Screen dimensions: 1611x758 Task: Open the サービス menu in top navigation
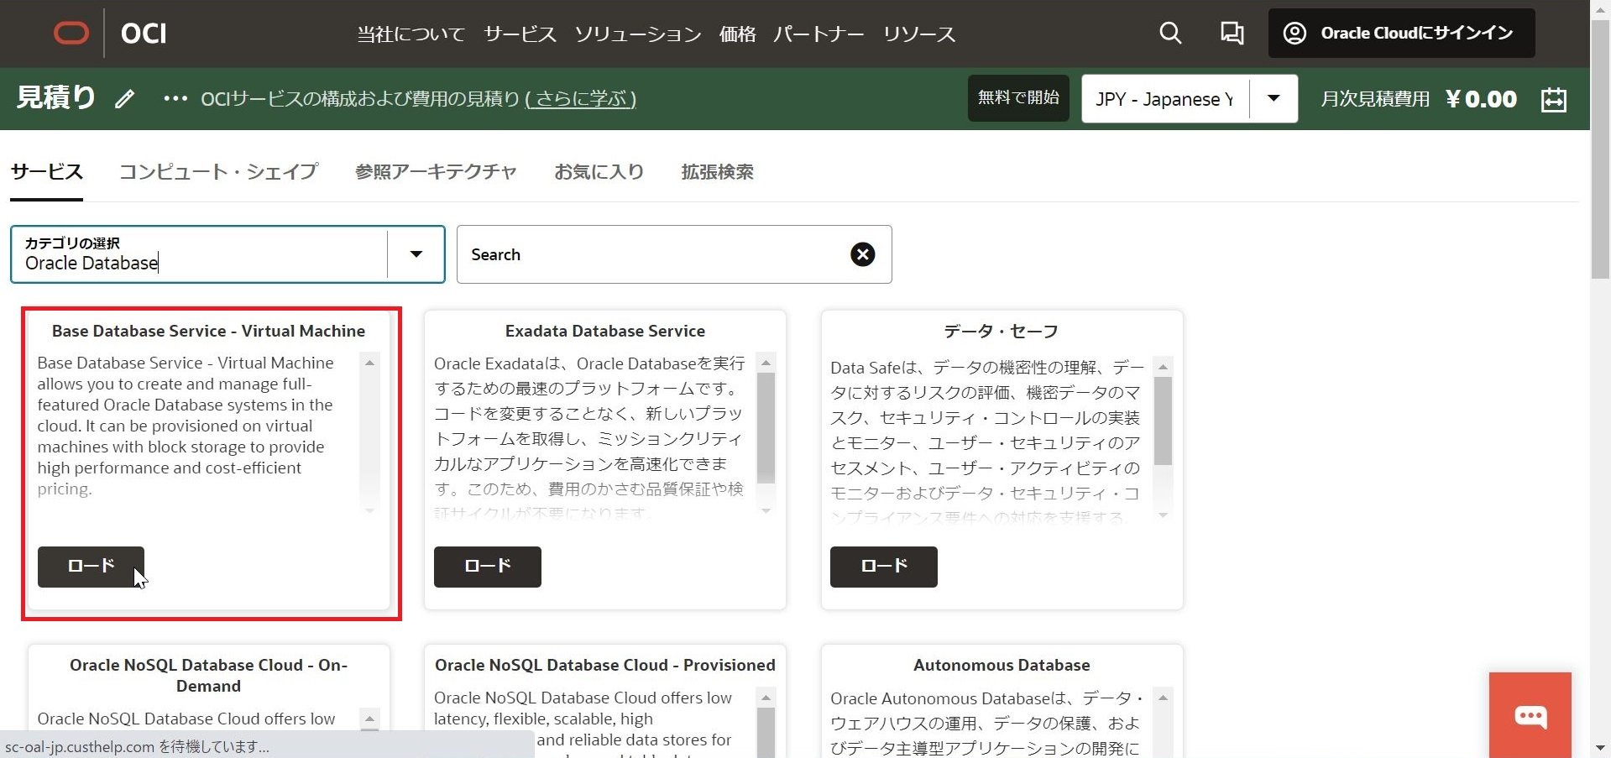520,34
